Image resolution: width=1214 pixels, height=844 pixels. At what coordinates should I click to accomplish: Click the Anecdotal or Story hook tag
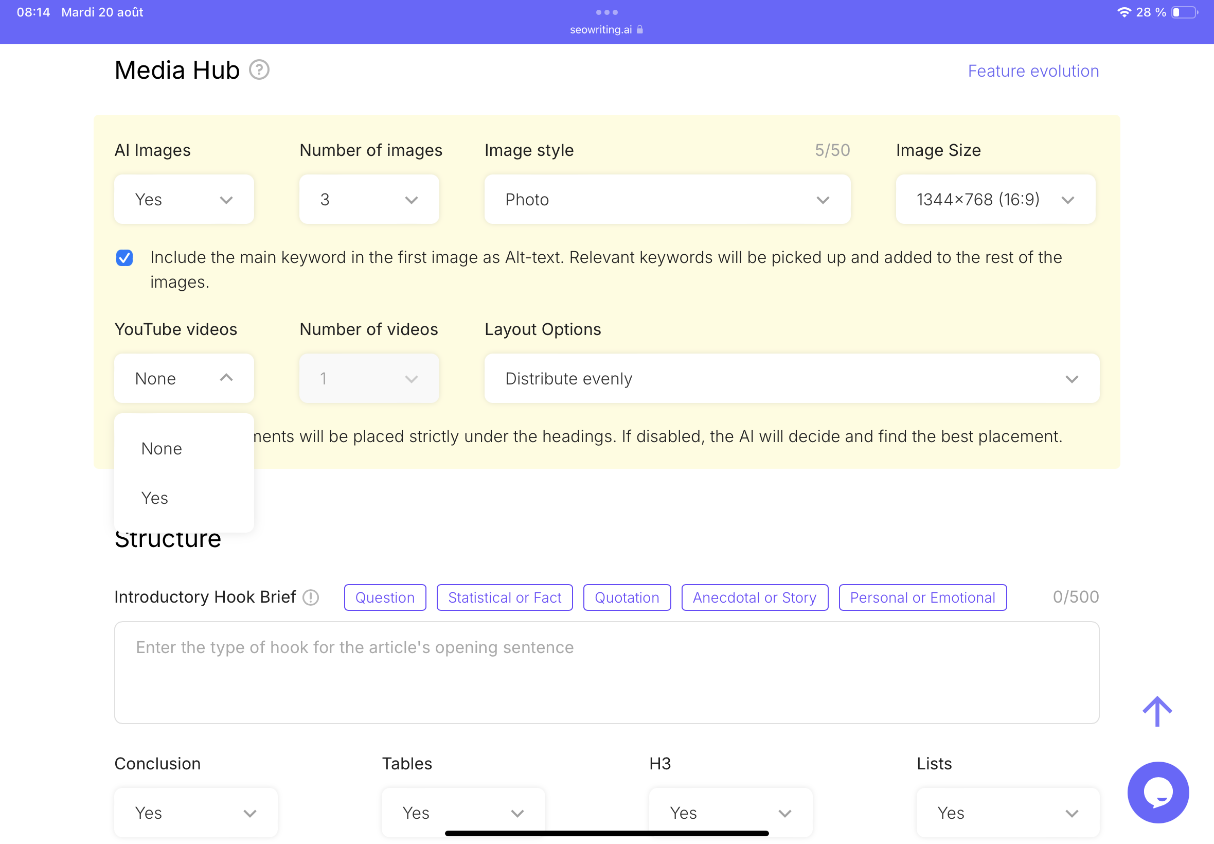coord(755,597)
